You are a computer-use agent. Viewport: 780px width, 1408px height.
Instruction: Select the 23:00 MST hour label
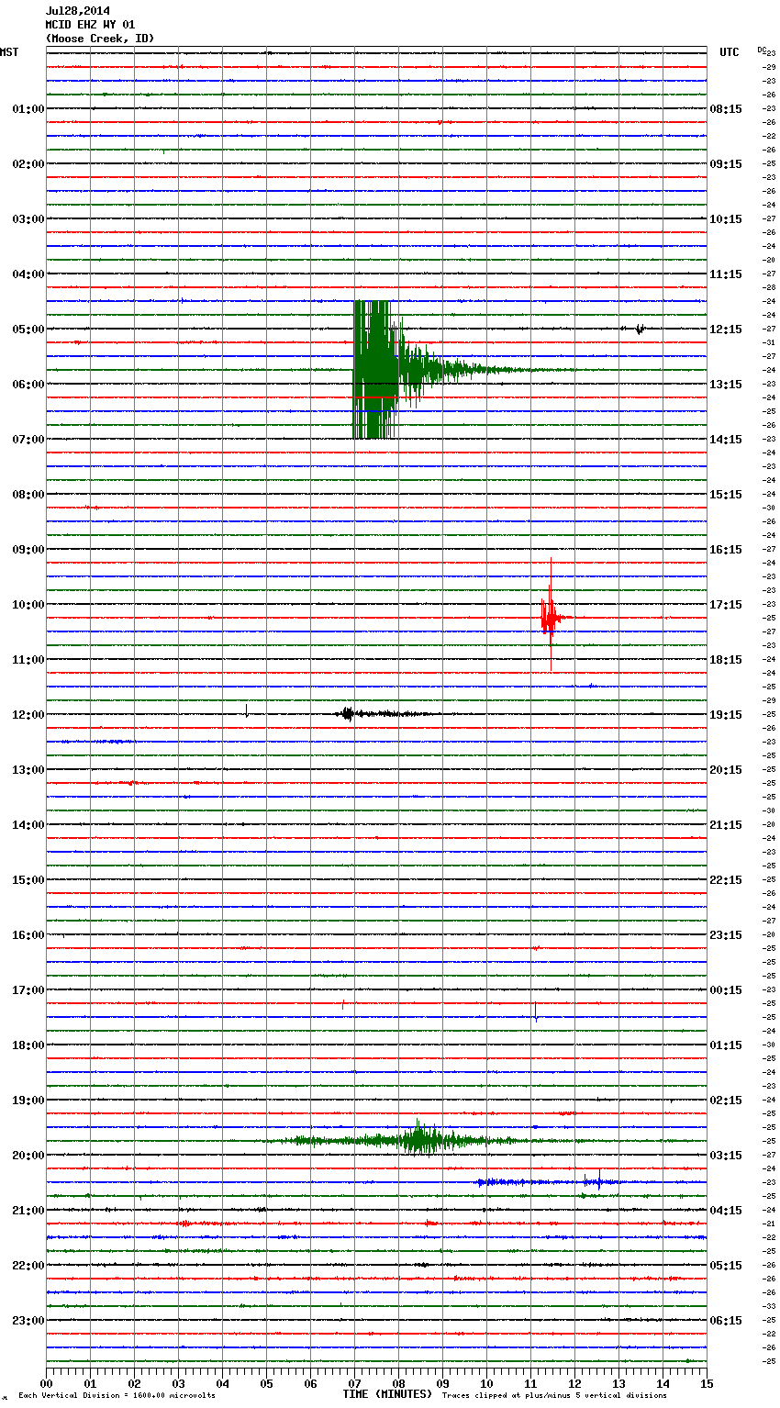[x=28, y=1321]
